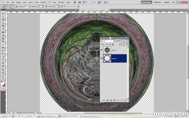Select the Path Selection tool
Image resolution: width=189 pixels, height=118 pixels.
[3, 63]
